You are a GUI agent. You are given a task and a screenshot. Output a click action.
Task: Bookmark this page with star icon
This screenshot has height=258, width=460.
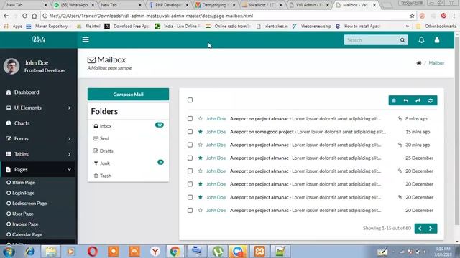(412, 16)
